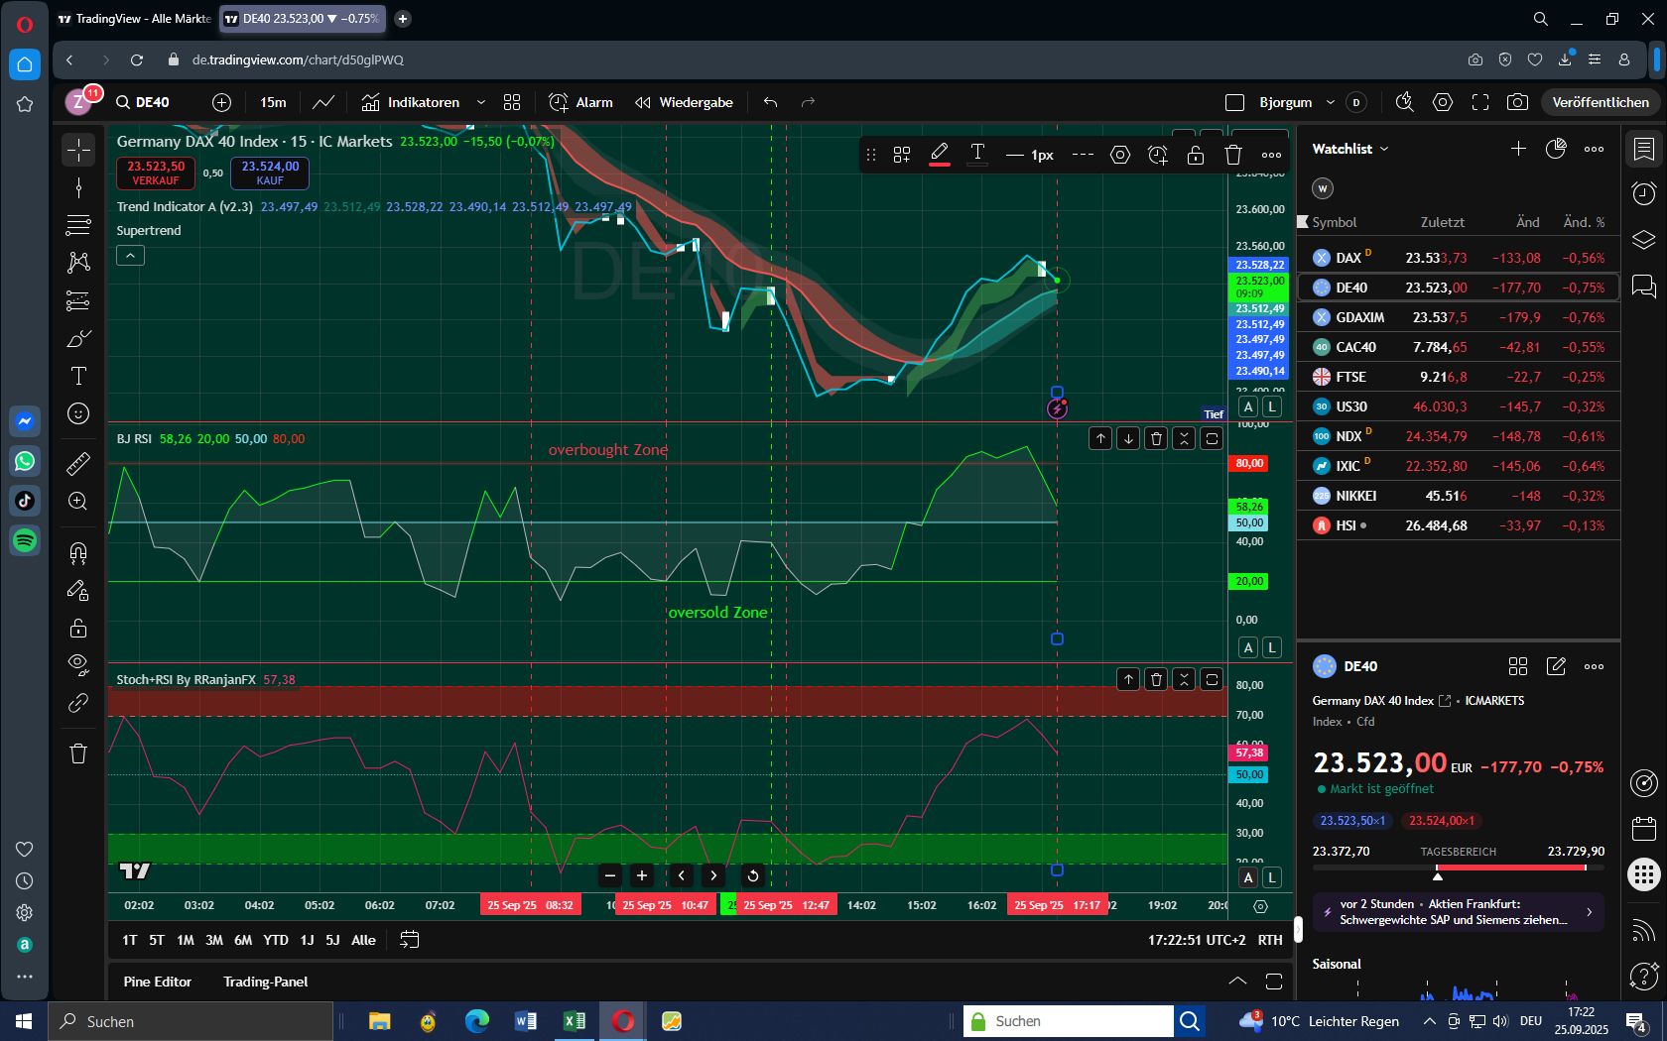Open the Pine Editor tab
The image size is (1667, 1041).
(157, 982)
